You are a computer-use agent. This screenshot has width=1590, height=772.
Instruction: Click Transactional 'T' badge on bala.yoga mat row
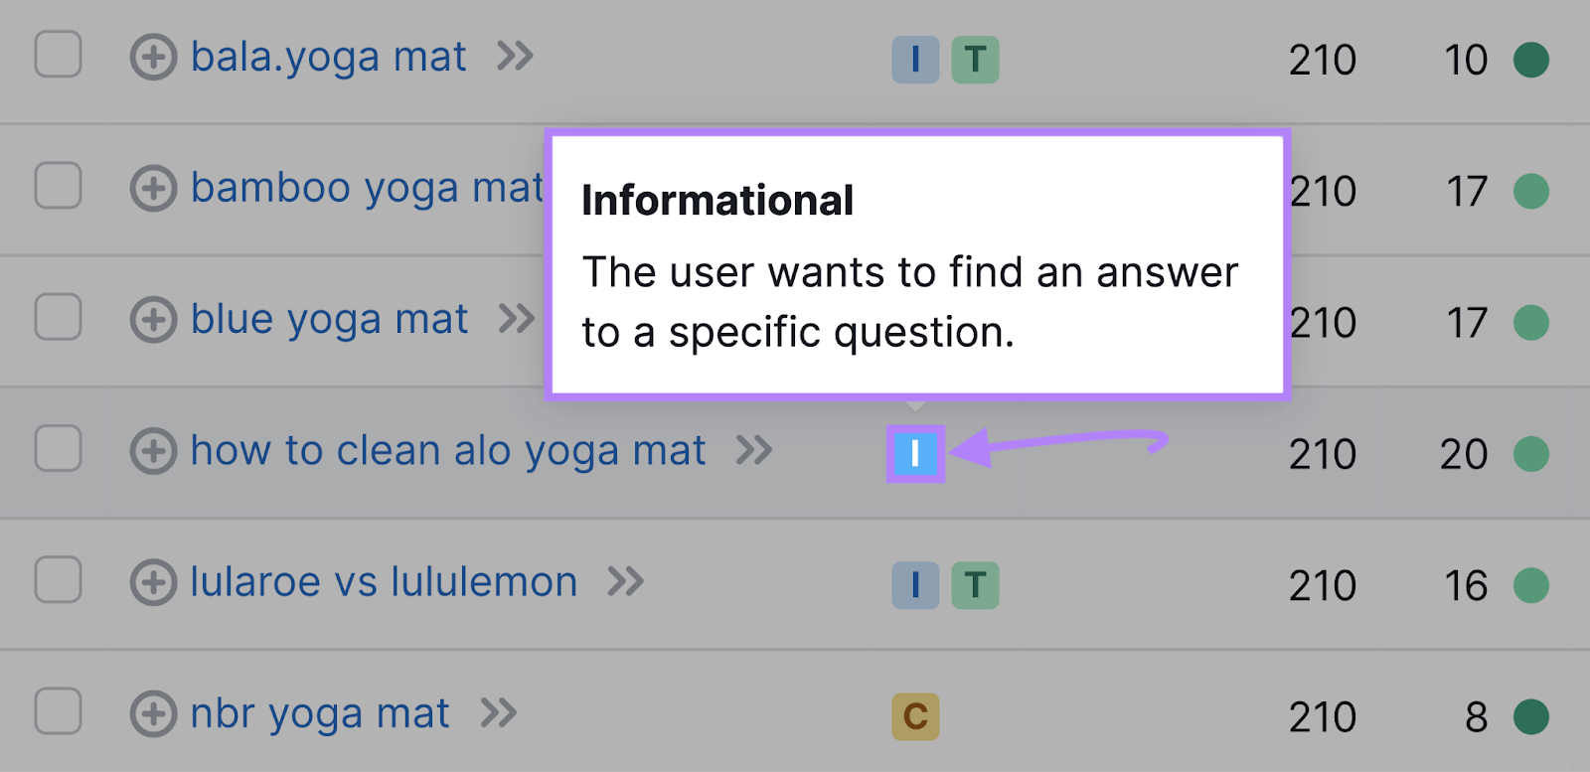coord(975,60)
